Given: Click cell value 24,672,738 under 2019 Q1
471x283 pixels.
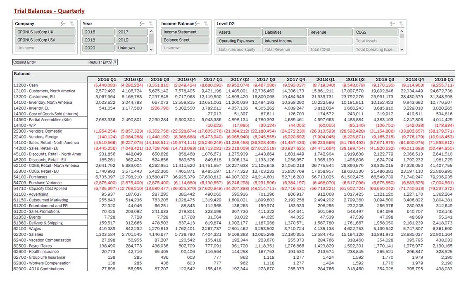Looking at the screenshot, I should 441,91.
